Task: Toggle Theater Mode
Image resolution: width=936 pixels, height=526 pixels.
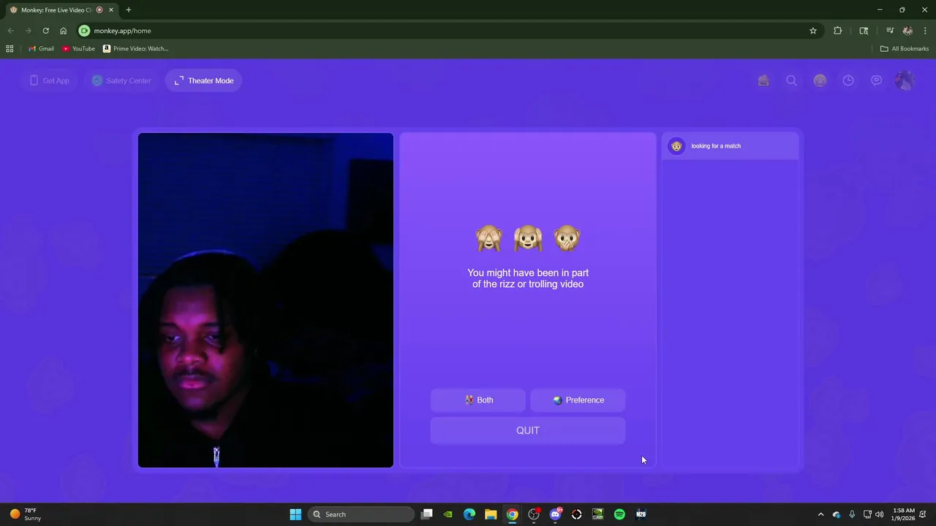Action: click(204, 80)
